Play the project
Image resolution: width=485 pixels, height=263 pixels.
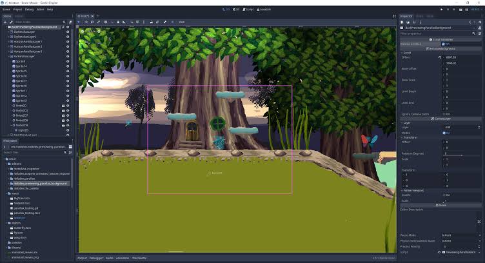tap(441, 10)
